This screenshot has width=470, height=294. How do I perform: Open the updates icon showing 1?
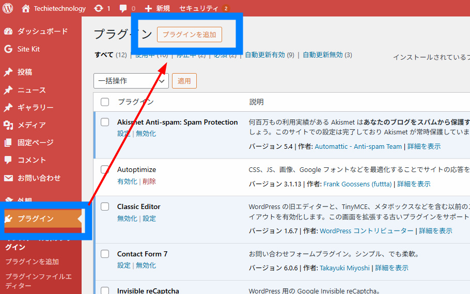[x=98, y=8]
